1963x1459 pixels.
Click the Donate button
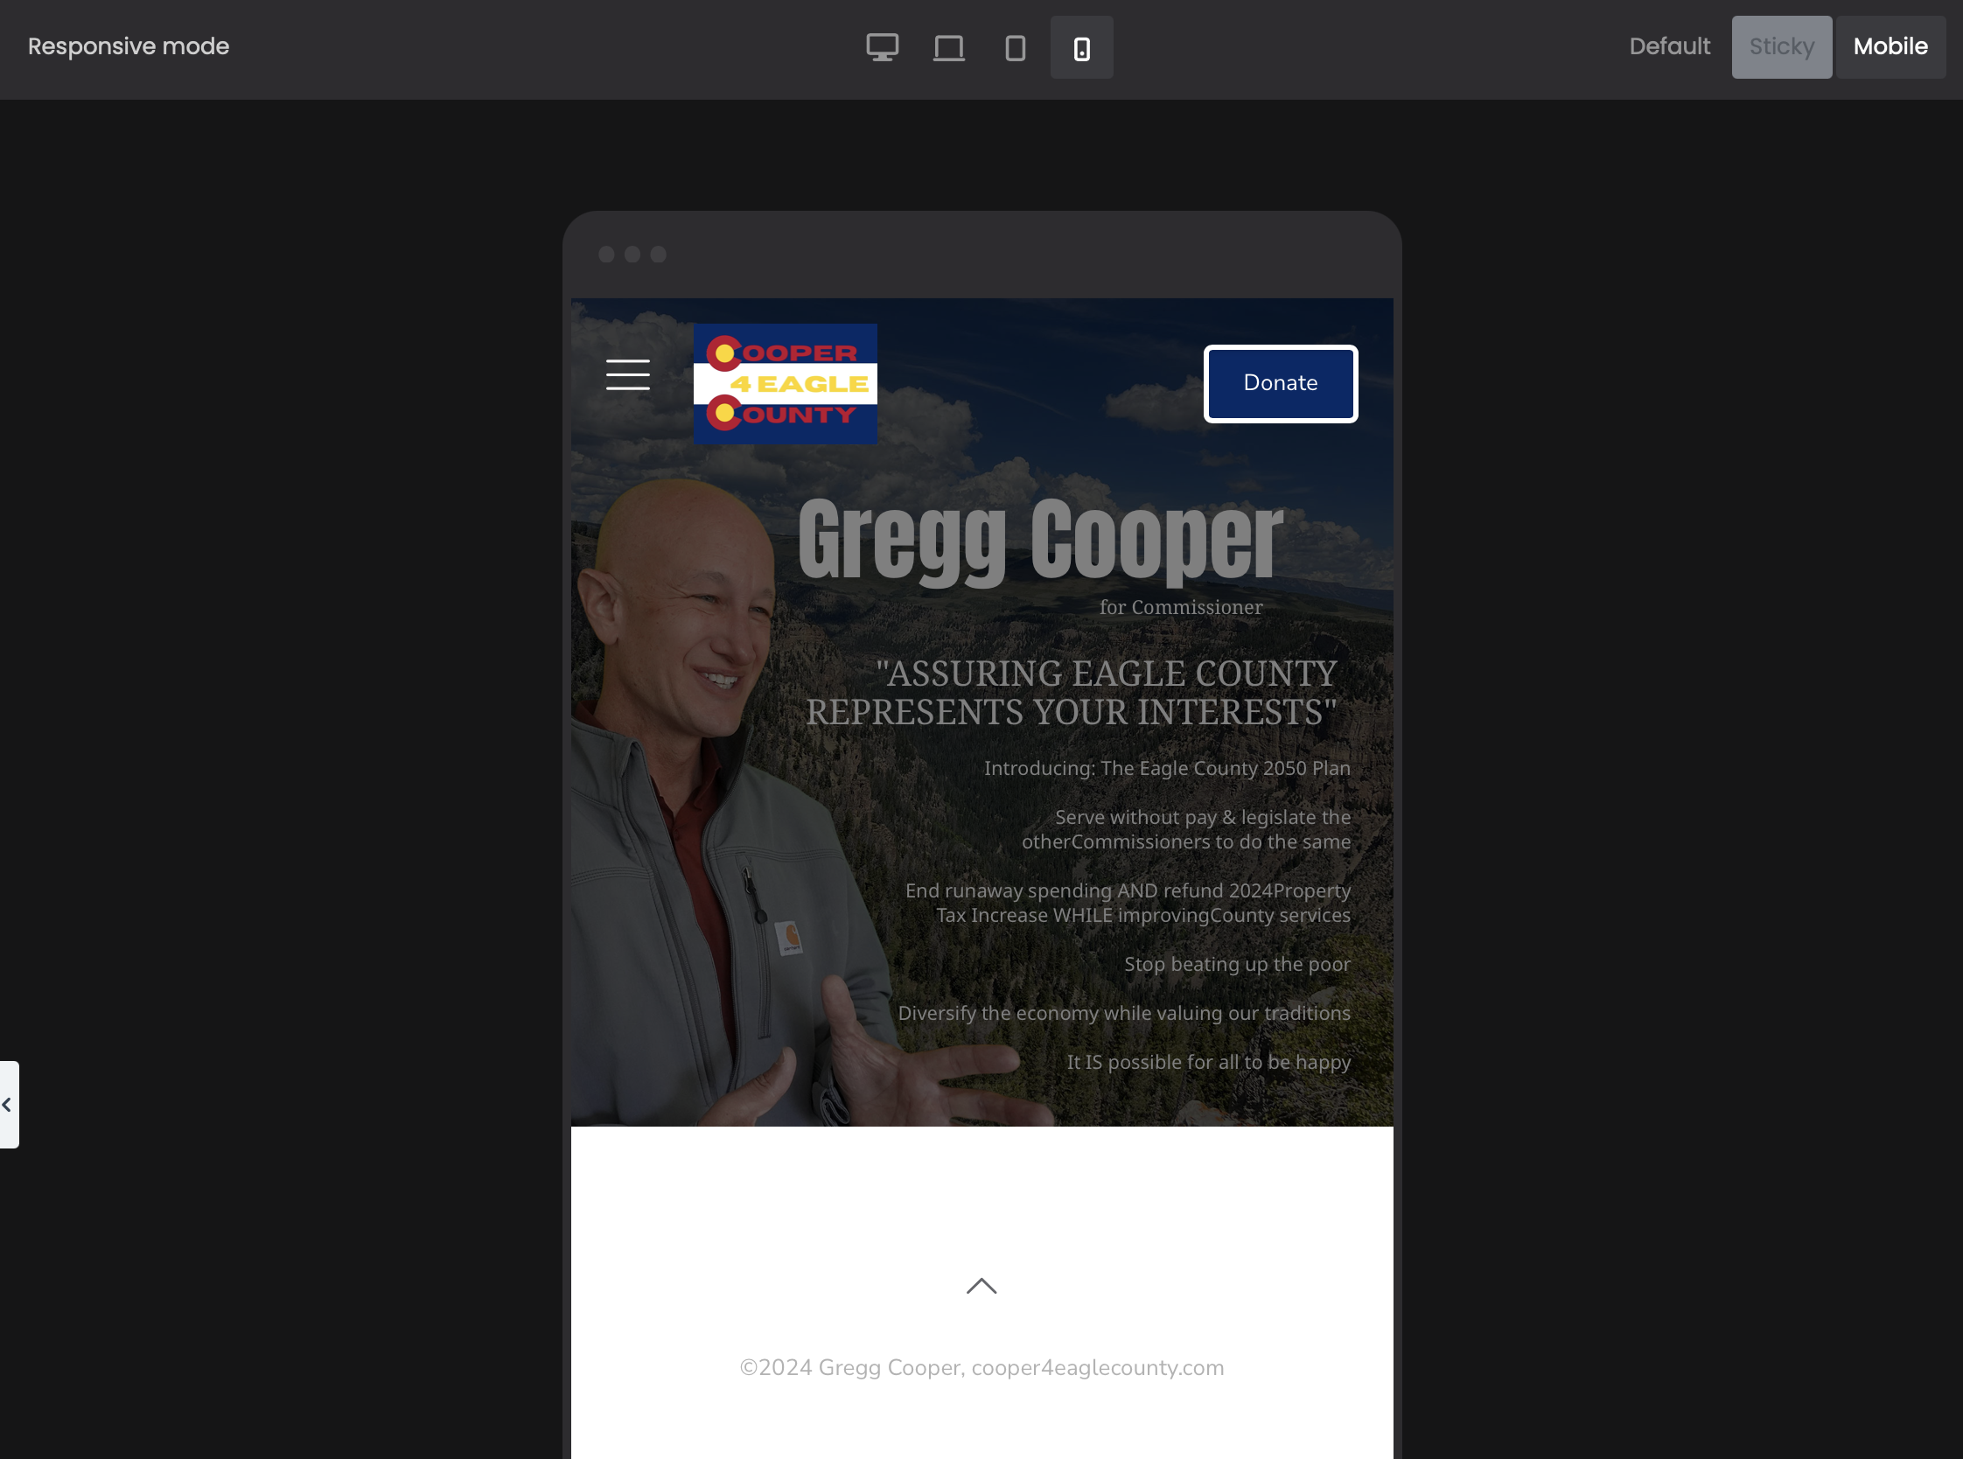tap(1280, 383)
